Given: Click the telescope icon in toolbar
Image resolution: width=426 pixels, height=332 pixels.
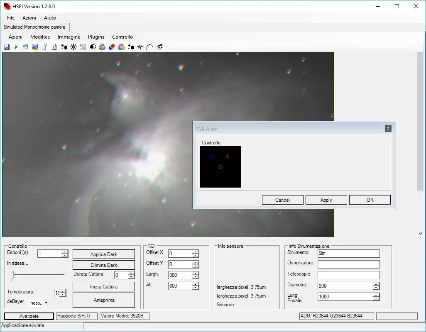Looking at the screenshot, I should pos(159,47).
